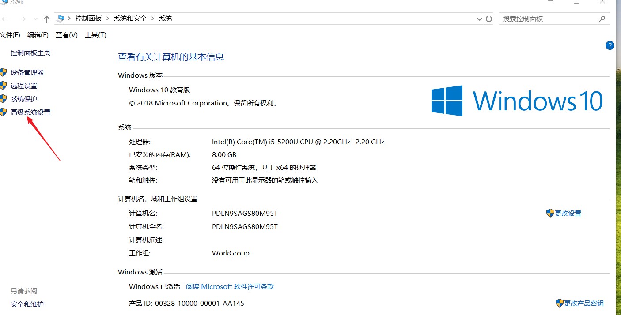
Task: Click the search magnifier icon
Action: pyautogui.click(x=602, y=19)
